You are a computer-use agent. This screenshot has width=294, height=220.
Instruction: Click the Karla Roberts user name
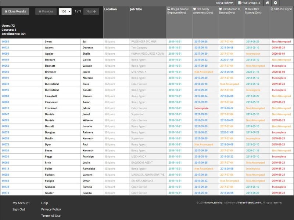click(225, 3)
